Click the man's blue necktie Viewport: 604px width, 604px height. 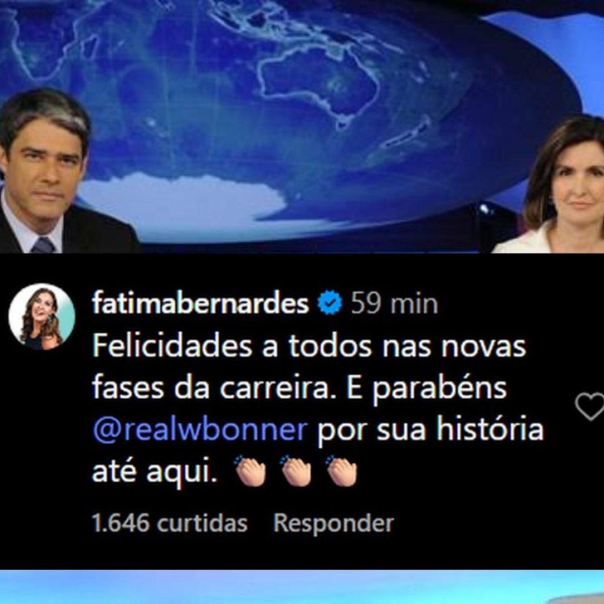point(43,245)
